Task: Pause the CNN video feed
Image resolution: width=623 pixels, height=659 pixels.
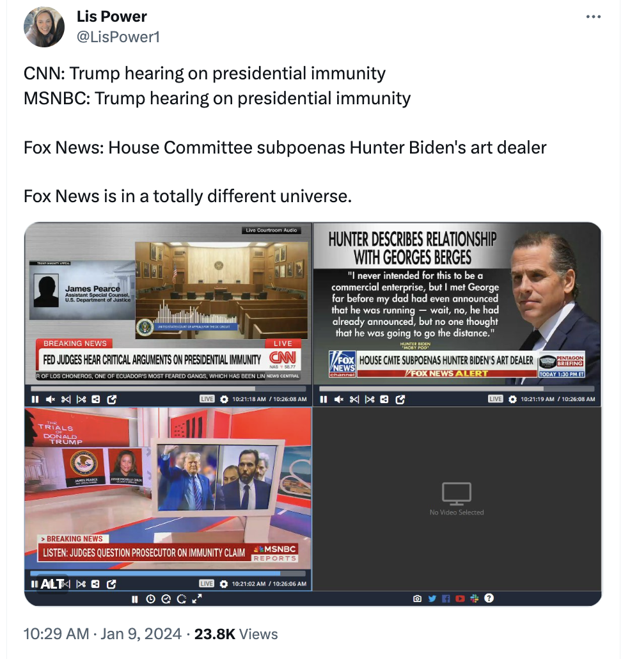Action: (x=35, y=399)
